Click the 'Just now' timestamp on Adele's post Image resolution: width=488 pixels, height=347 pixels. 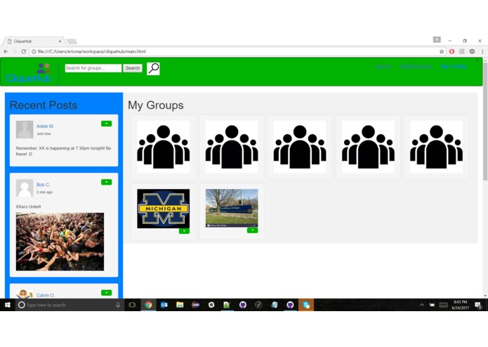(x=44, y=133)
